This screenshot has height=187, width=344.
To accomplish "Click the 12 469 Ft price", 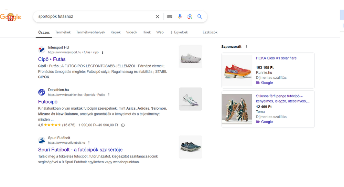I will 264,107.
